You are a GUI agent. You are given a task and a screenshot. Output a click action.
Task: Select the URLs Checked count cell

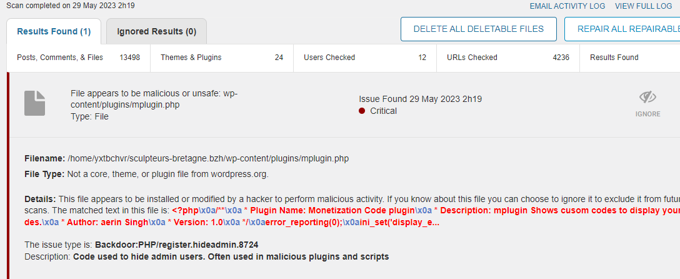pos(507,58)
